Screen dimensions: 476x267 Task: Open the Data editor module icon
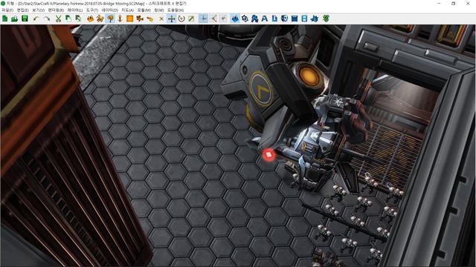pos(254,19)
